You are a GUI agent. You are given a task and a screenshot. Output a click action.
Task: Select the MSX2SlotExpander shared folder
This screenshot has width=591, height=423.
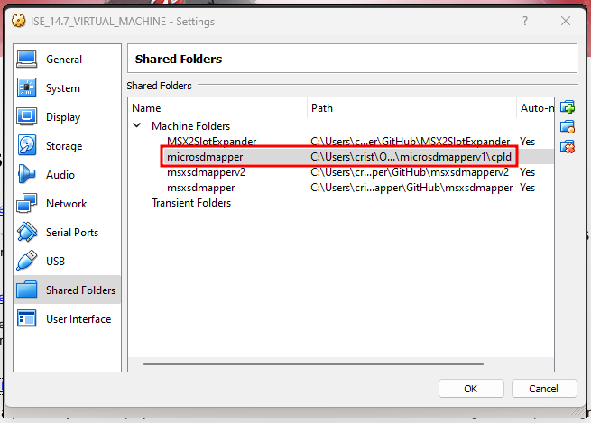pos(211,142)
